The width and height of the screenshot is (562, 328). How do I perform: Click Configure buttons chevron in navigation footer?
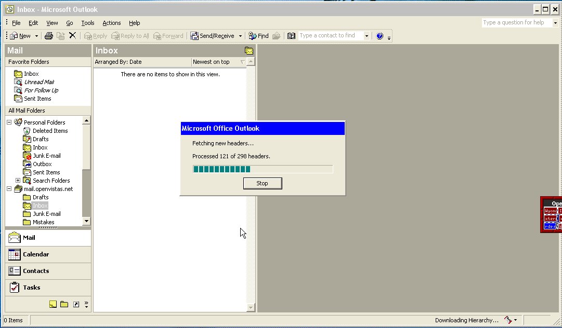86,305
